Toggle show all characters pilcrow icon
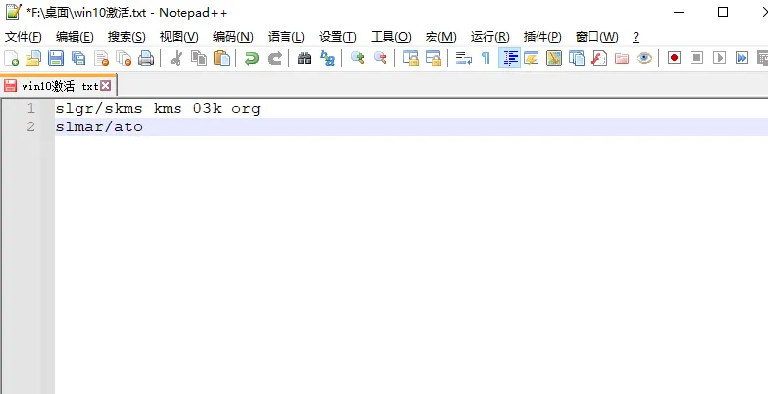The image size is (768, 394). click(486, 58)
